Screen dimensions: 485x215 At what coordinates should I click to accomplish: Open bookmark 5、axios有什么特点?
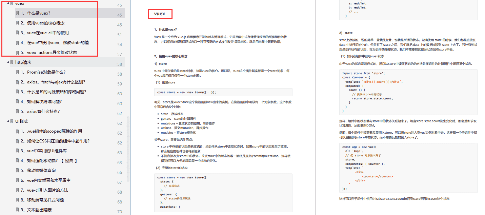41,112
